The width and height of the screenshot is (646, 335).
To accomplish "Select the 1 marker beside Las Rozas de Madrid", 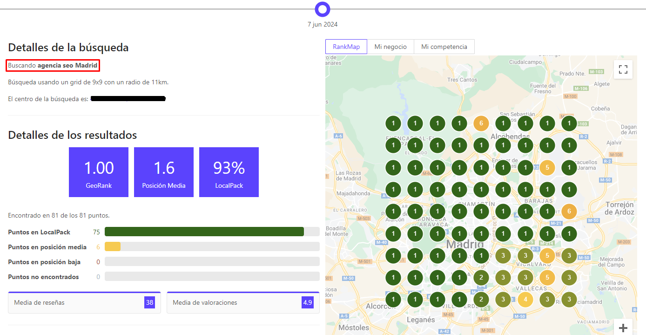I will coord(393,168).
